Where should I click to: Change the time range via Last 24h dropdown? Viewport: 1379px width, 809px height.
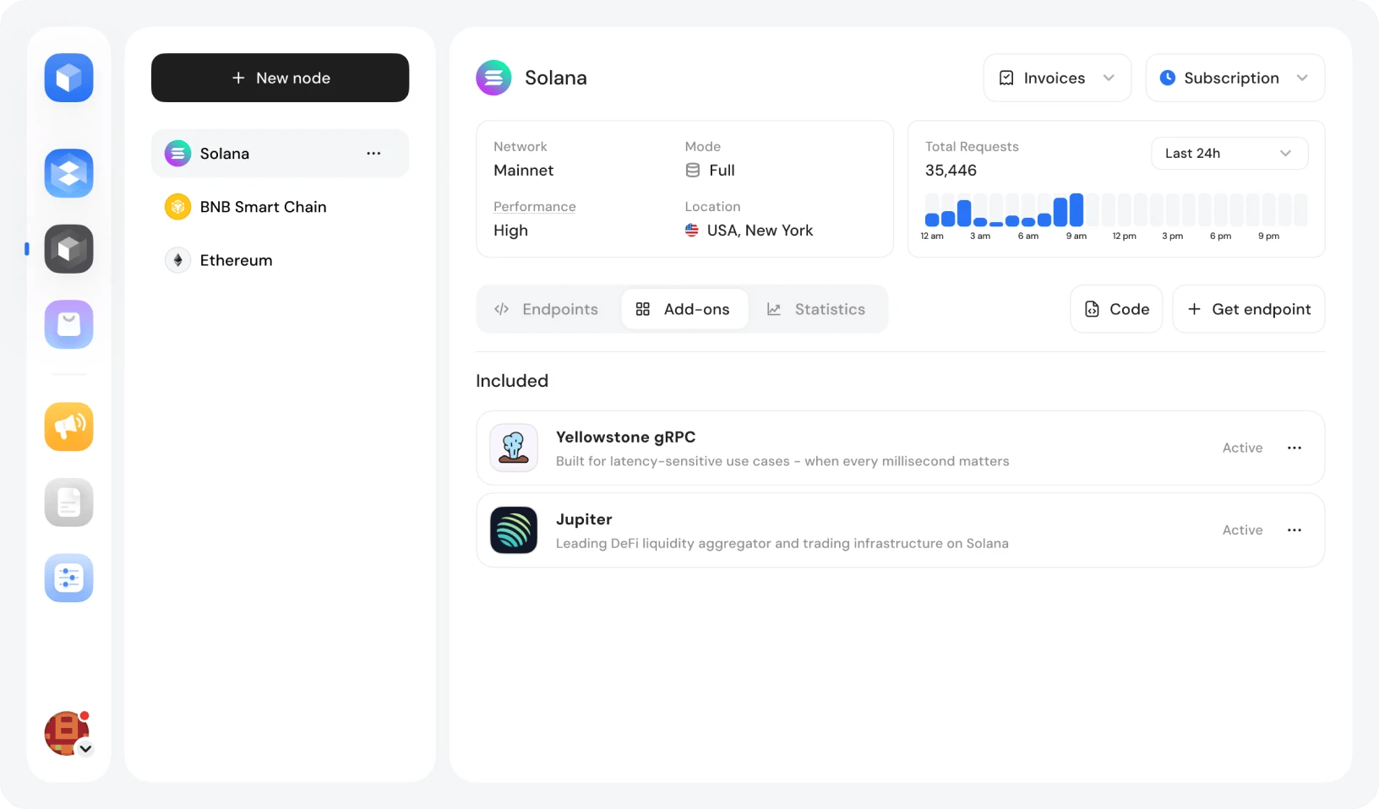(1229, 153)
